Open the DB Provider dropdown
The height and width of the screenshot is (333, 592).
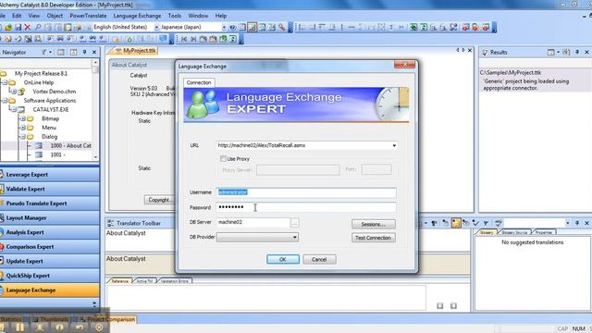[294, 237]
